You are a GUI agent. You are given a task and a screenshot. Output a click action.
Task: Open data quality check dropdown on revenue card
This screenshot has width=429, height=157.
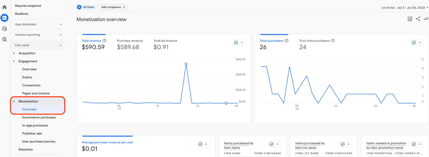[x=239, y=43]
